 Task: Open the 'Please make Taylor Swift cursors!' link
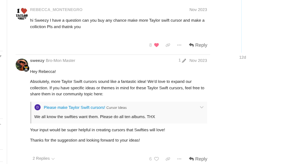(x=74, y=107)
